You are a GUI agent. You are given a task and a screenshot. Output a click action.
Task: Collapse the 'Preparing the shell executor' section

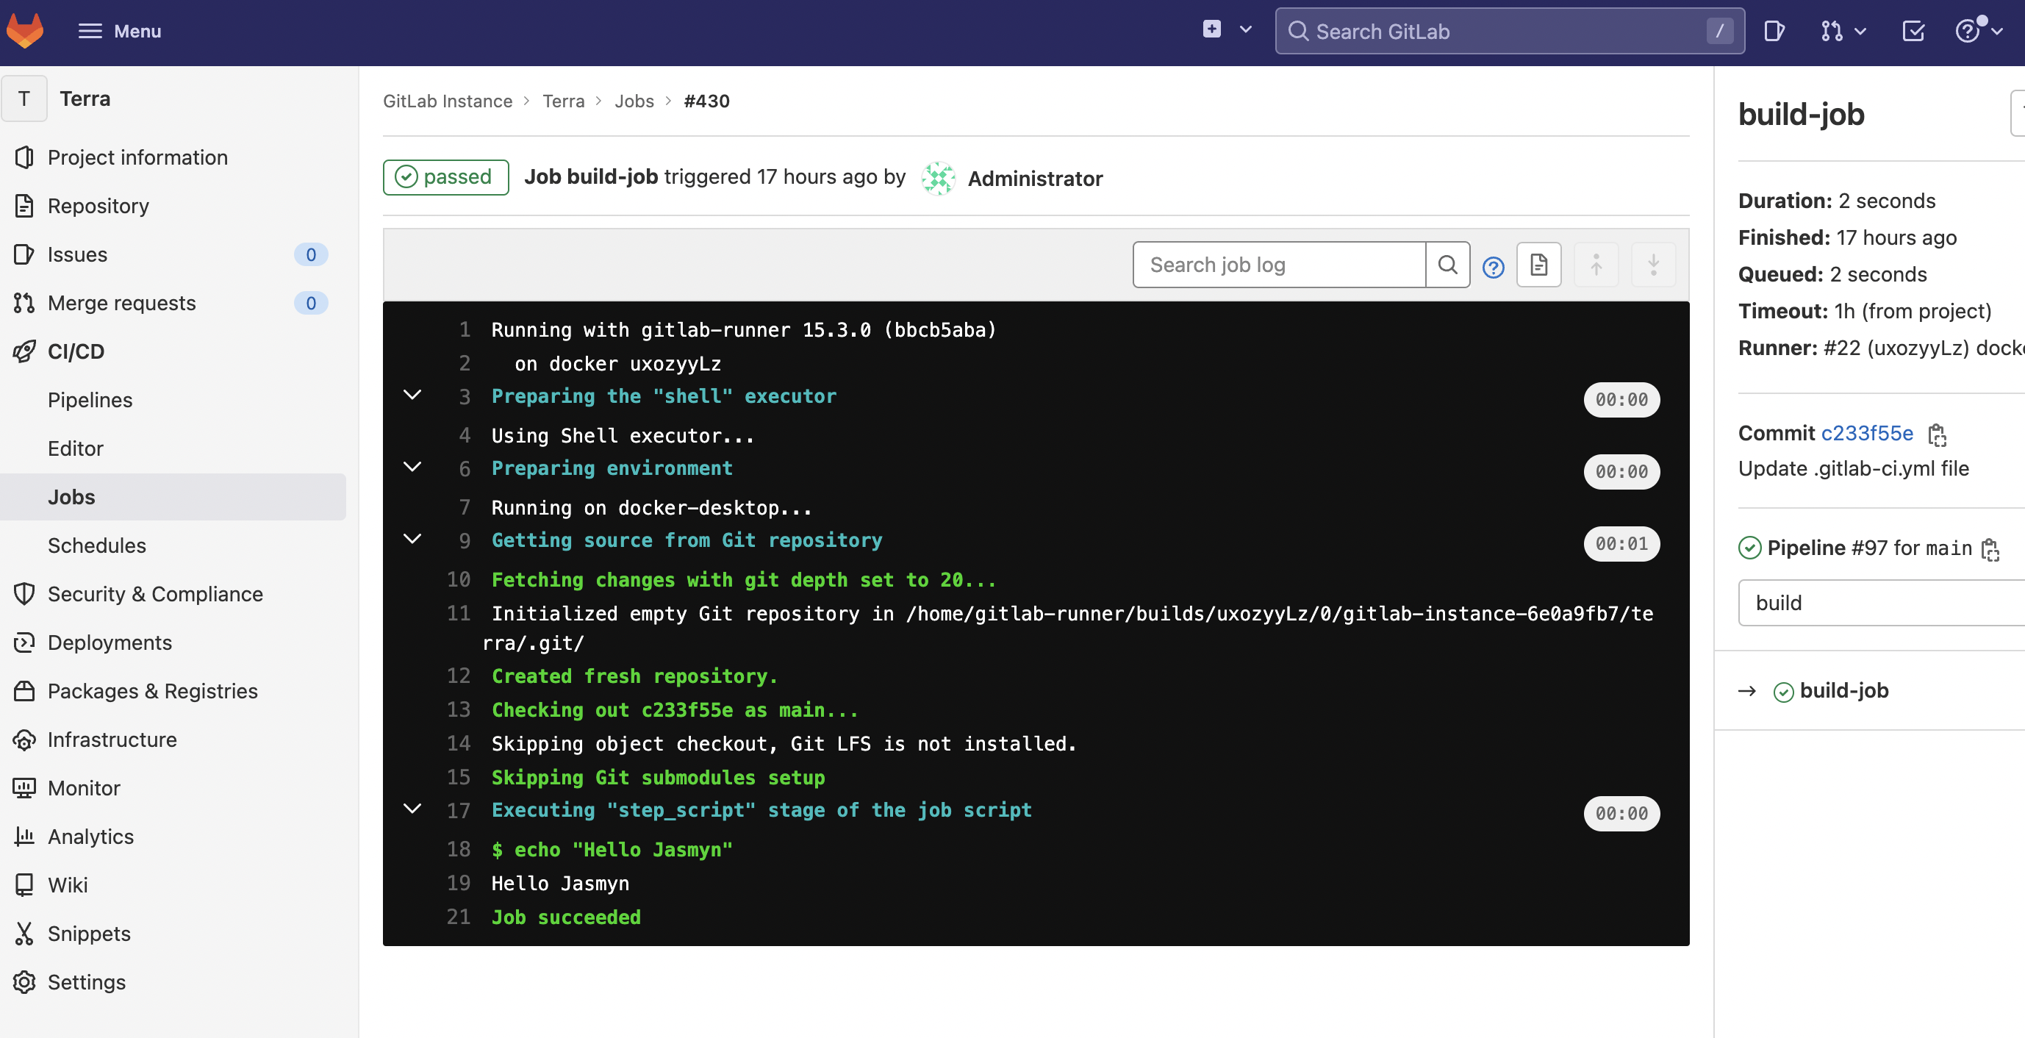tap(412, 394)
